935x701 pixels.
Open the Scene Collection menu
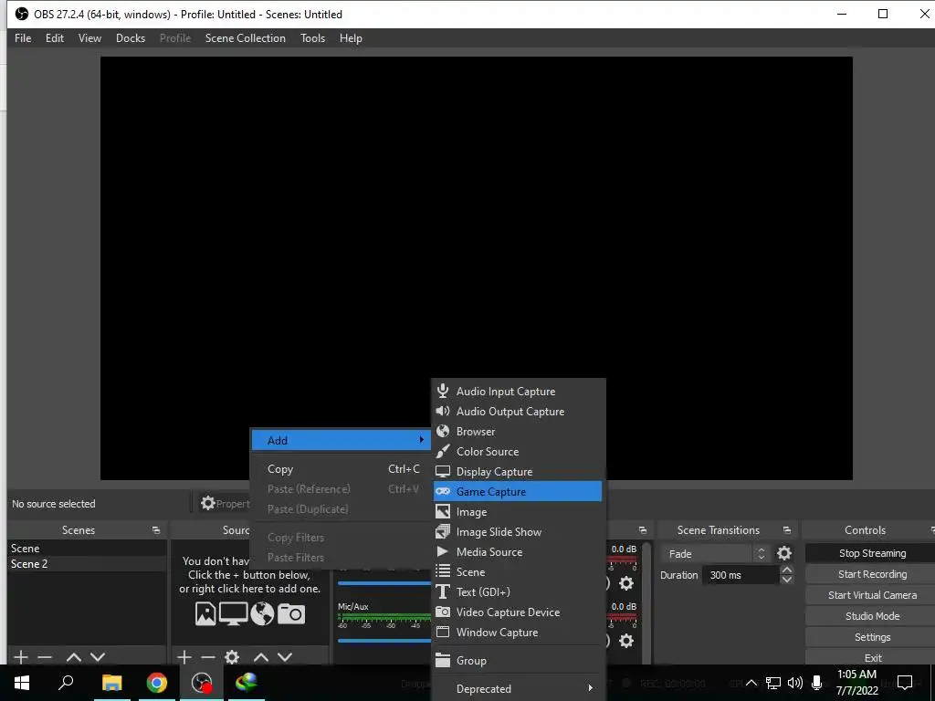pos(245,38)
